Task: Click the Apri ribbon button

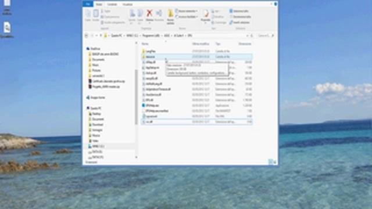Action: point(215,11)
